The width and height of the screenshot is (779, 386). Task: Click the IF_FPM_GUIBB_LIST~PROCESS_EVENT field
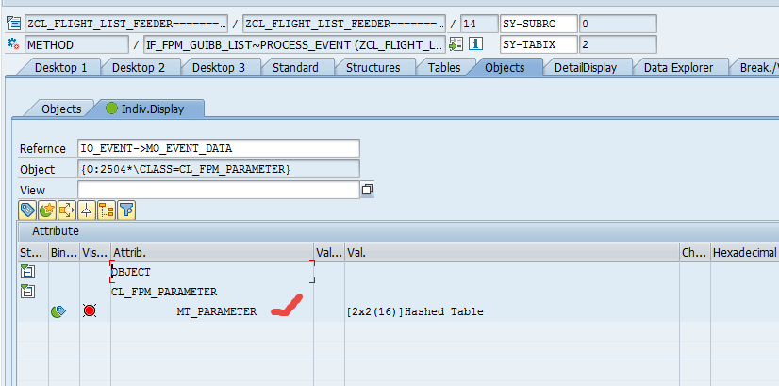click(294, 44)
